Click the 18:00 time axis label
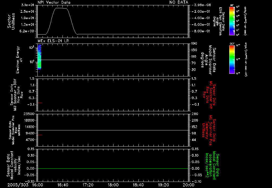Screen dimensions: 272x188 [113, 185]
